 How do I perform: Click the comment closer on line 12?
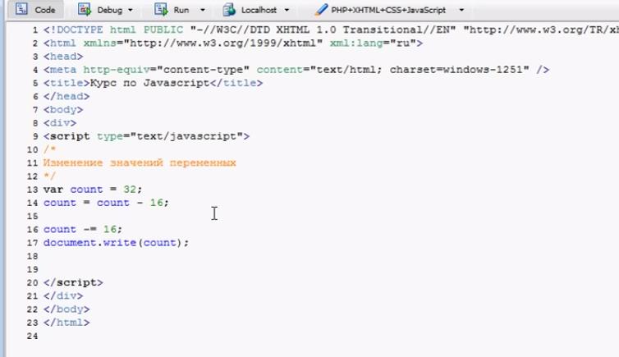[50, 176]
